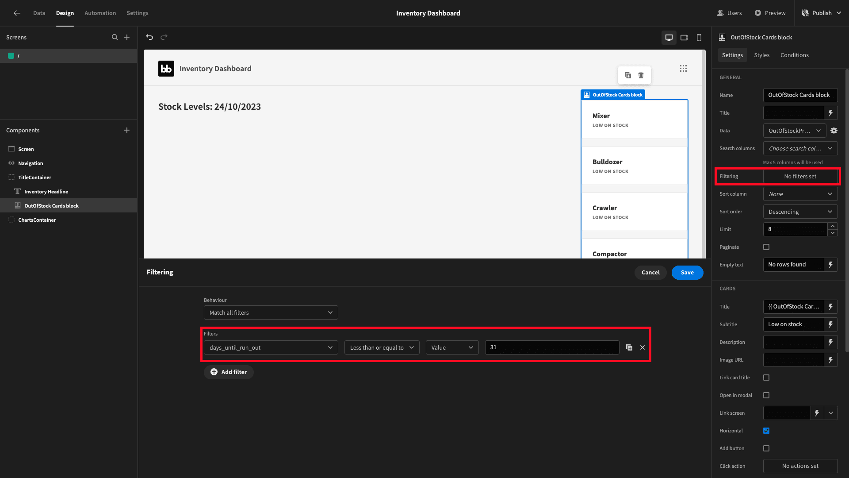
Task: Enable the Link card title checkbox
Action: pos(766,378)
